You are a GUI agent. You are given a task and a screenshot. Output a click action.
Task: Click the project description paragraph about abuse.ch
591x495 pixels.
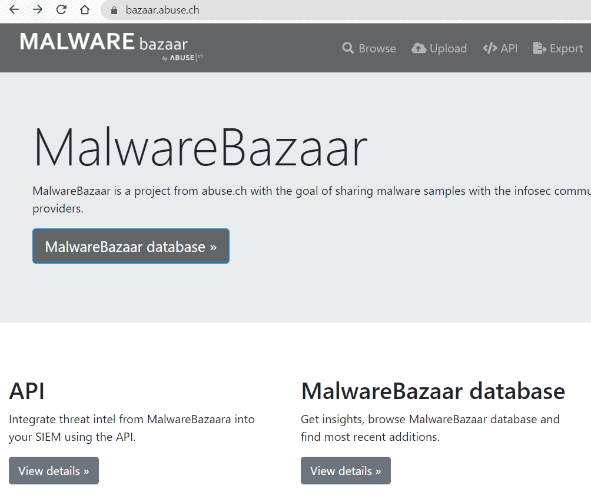click(x=312, y=200)
